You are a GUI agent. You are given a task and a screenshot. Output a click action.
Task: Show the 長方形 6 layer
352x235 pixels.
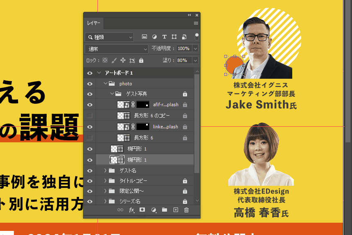pyautogui.click(x=90, y=138)
